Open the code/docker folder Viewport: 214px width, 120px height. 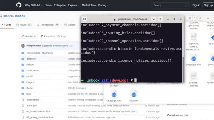point(32,70)
